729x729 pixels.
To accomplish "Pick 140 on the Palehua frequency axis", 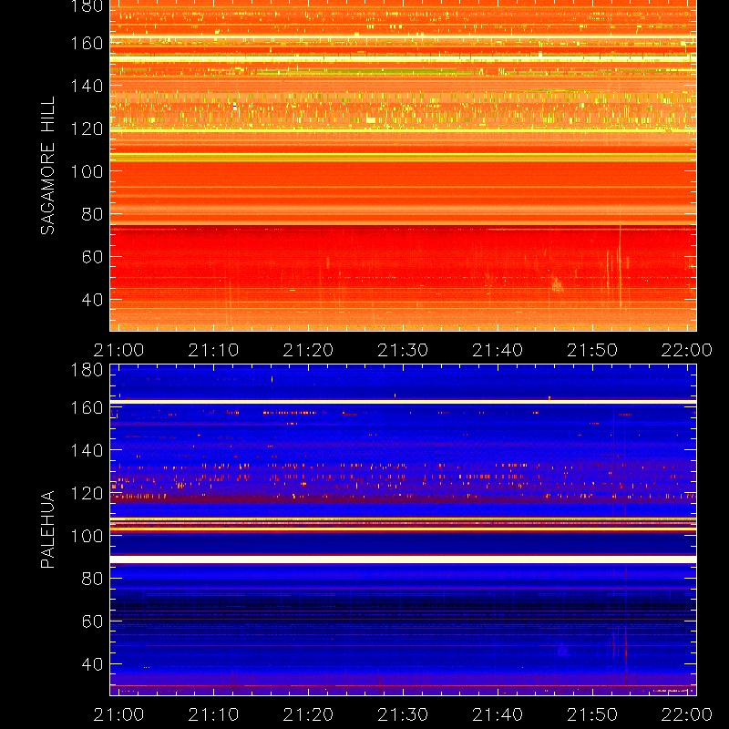I will coord(87,450).
